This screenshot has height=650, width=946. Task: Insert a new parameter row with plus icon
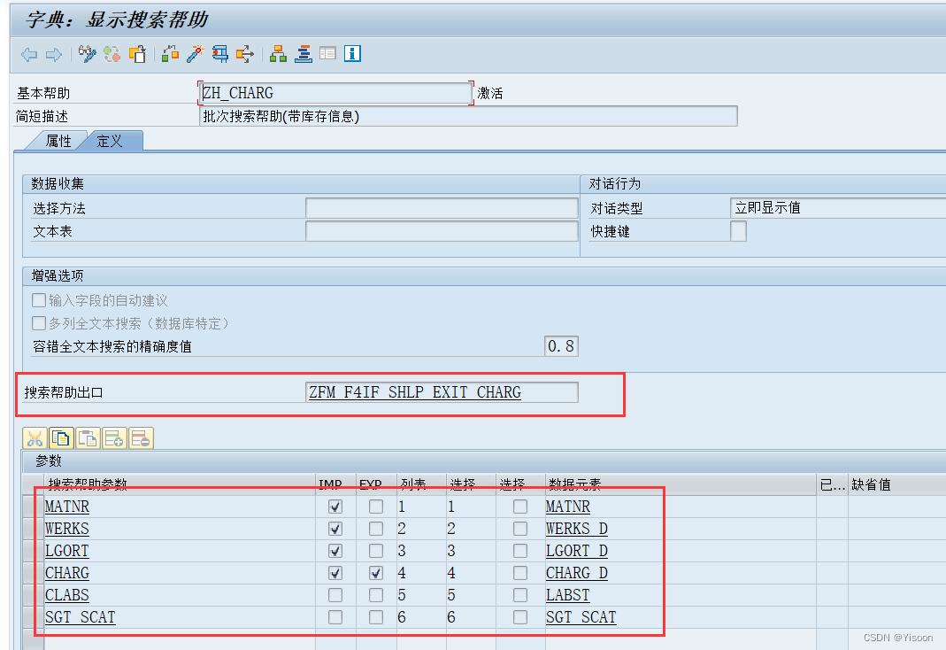pyautogui.click(x=113, y=437)
